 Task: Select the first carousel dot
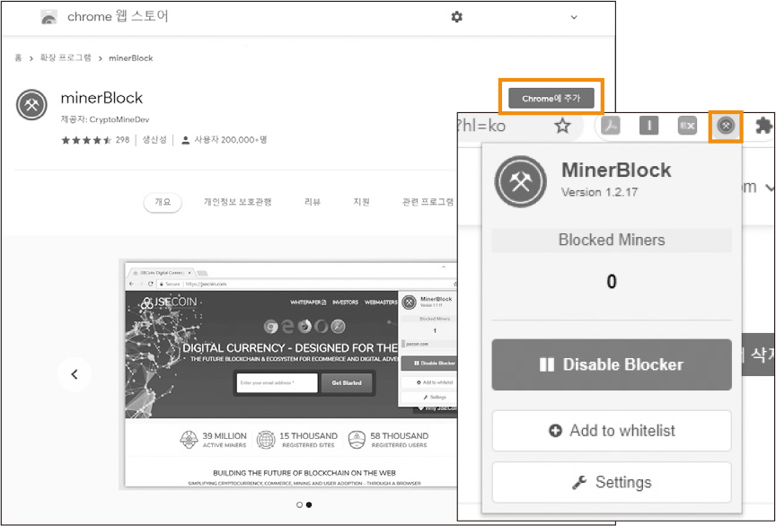coord(299,504)
